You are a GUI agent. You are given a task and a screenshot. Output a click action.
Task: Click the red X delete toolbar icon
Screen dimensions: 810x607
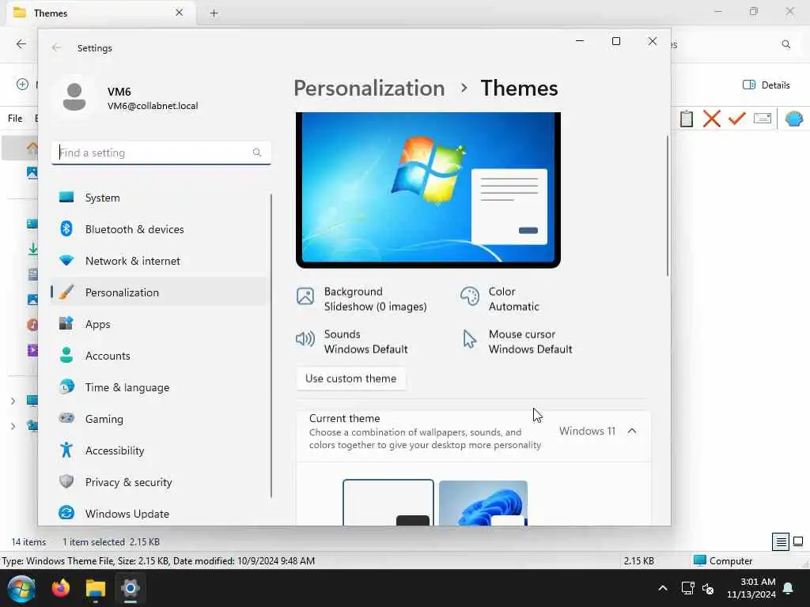coord(711,119)
